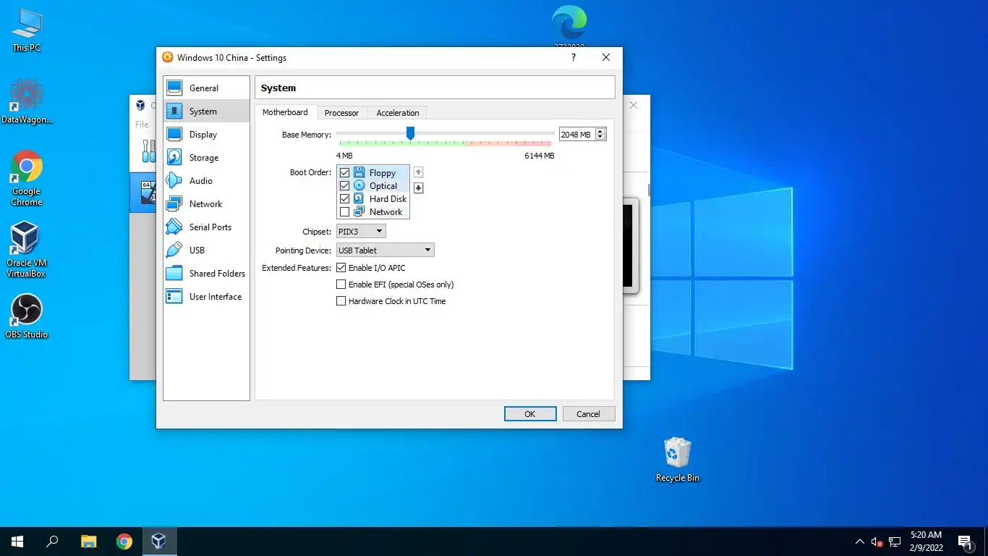Click the Floppy disk icon in boot order

tap(359, 173)
